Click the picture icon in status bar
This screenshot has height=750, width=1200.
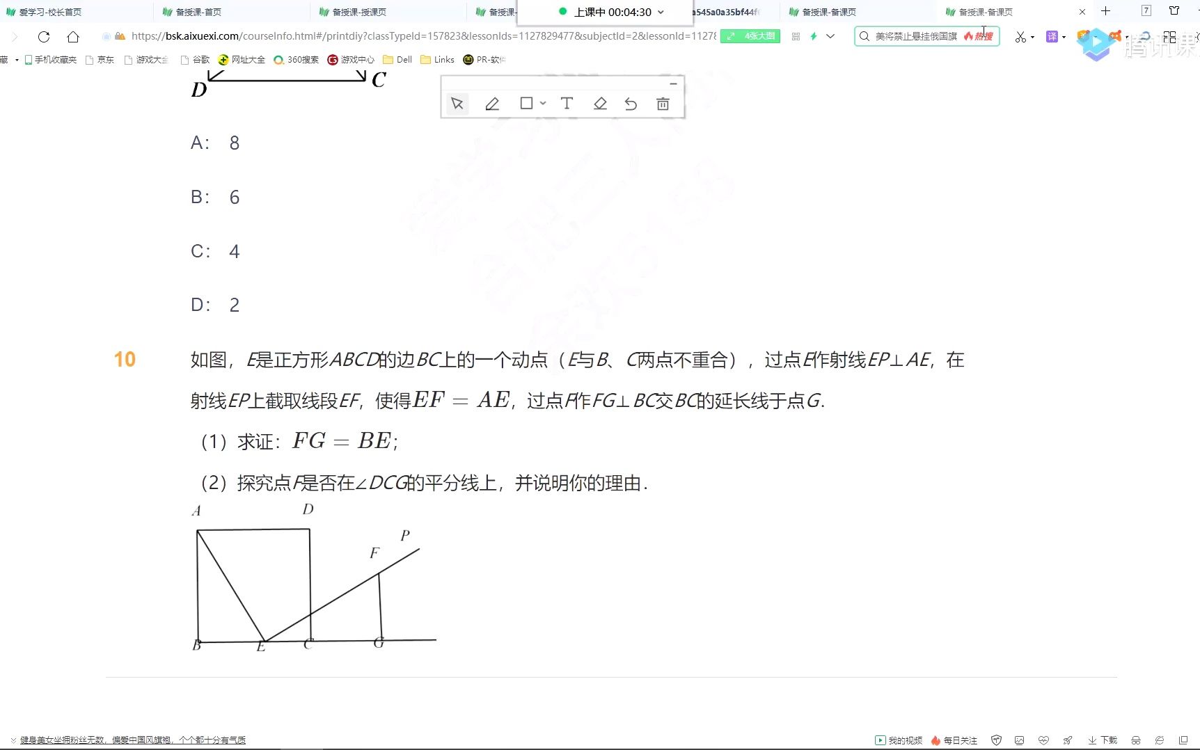click(1020, 740)
